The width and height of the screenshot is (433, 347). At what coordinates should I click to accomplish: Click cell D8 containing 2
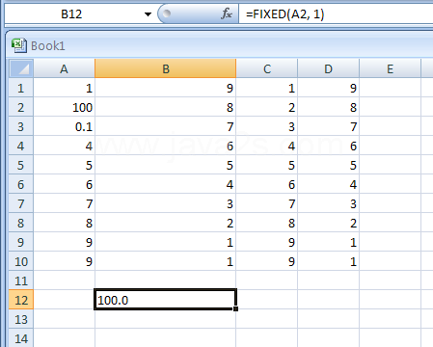(x=328, y=223)
